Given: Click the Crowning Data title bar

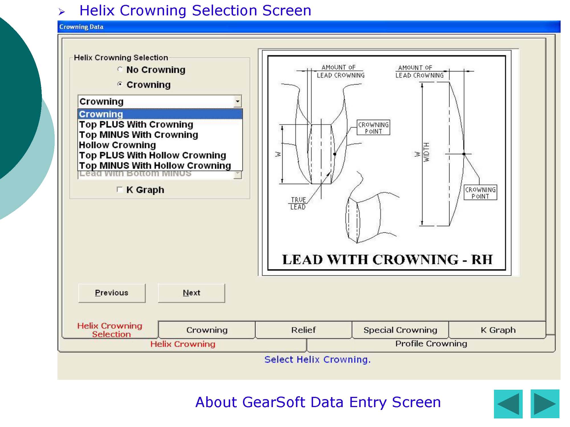Looking at the screenshot, I should point(309,27).
